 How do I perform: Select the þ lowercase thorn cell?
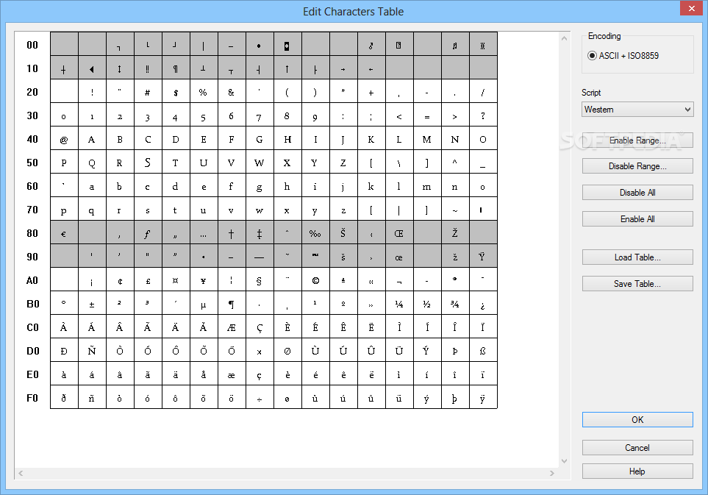(x=455, y=398)
